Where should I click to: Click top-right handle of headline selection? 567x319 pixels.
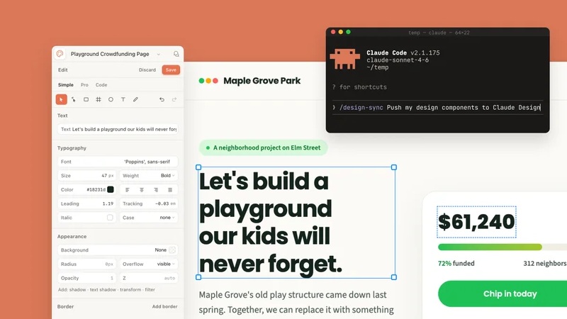[394, 167]
